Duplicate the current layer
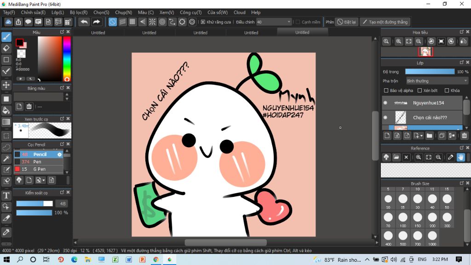 point(442,136)
